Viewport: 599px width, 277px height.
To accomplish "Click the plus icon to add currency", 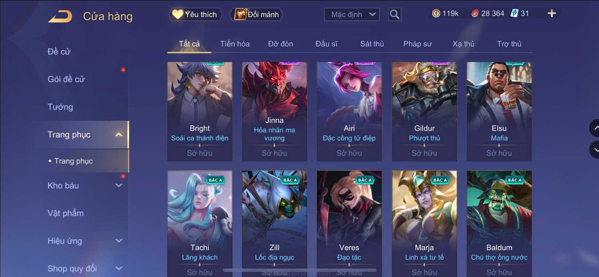I will point(552,14).
